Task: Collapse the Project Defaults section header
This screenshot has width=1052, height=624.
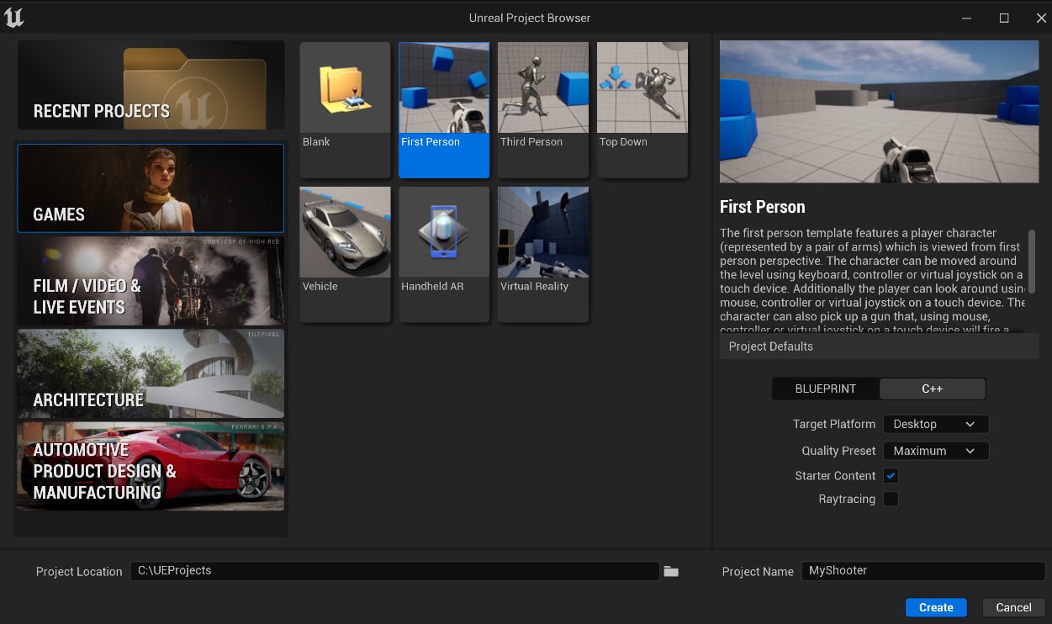Action: (x=879, y=346)
